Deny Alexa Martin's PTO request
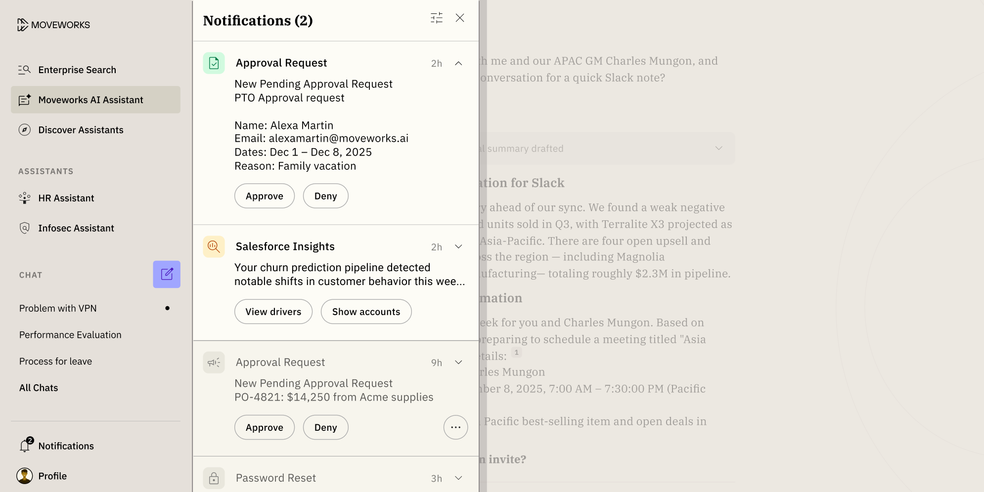 click(326, 196)
